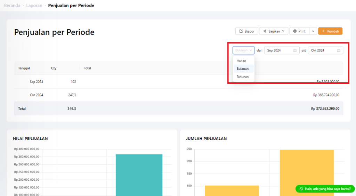The width and height of the screenshot is (356, 196).
Task: Click the WhatsApp icon in help bubble
Action: point(301,189)
